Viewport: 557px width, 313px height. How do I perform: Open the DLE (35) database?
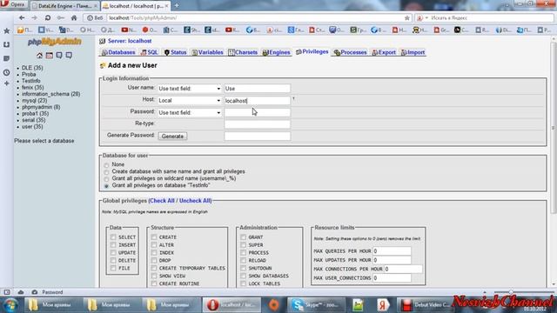[32, 68]
